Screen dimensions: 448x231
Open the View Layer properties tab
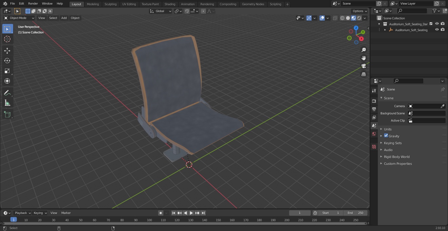tap(374, 117)
